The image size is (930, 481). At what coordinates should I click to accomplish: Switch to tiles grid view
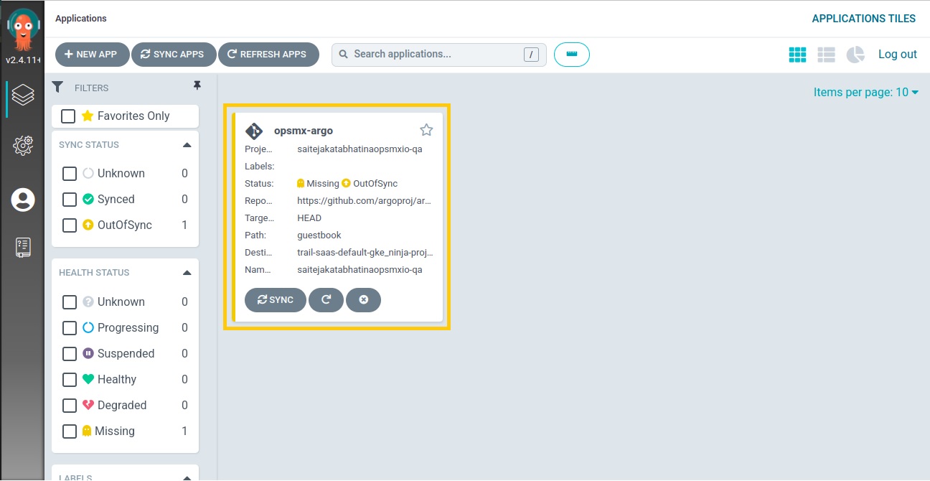coord(797,55)
